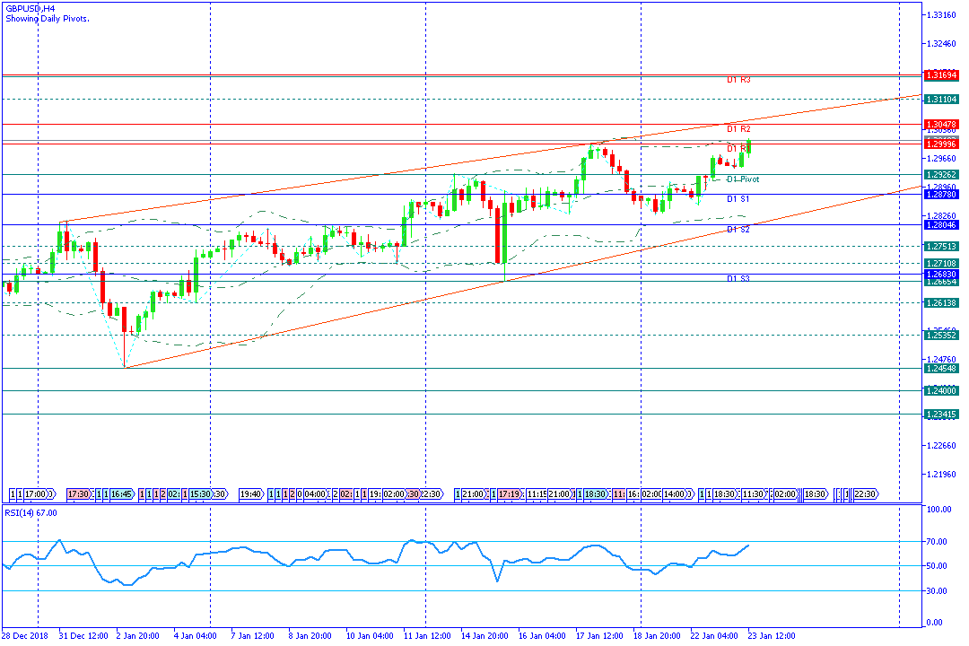Viewport: 969px width, 646px height.
Task: Click the 1.24548 green price tag
Action: 942,368
